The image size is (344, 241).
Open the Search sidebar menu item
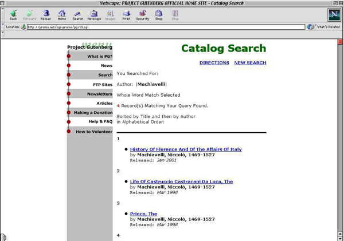[x=105, y=75]
